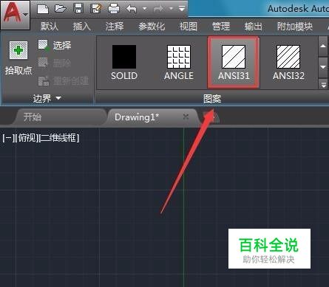Screen dimensions: 329x287
Task: Click the pattern gallery scroll up arrow
Action: (x=323, y=46)
